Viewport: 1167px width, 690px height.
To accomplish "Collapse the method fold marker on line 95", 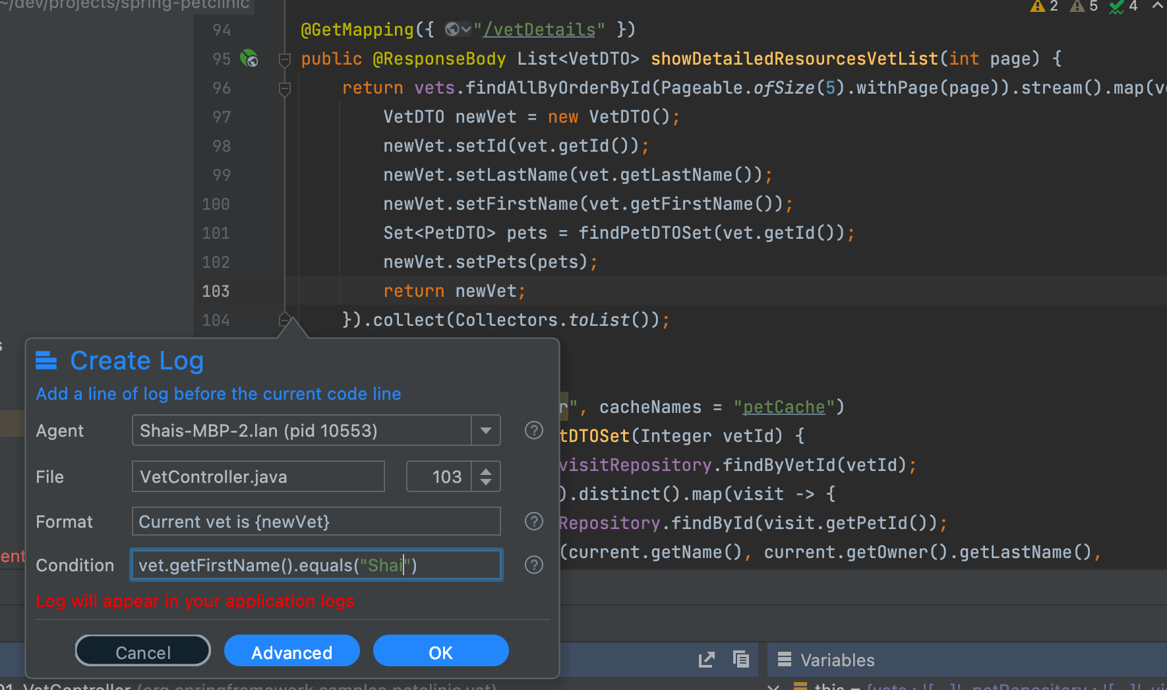I will [x=285, y=59].
